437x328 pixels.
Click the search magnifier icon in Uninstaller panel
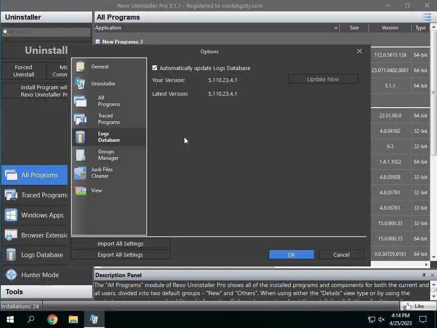click(5, 32)
